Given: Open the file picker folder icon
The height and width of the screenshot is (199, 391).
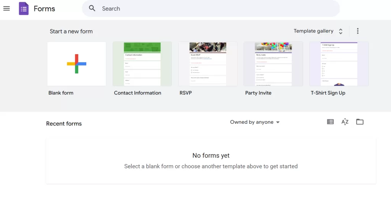Looking at the screenshot, I should 360,122.
